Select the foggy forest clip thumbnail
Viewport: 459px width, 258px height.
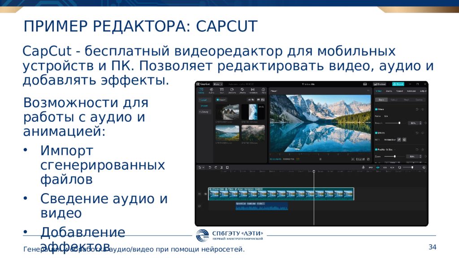tap(253, 133)
